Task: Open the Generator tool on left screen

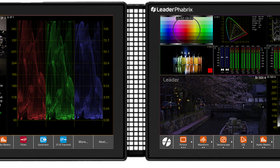Action: pos(43,142)
